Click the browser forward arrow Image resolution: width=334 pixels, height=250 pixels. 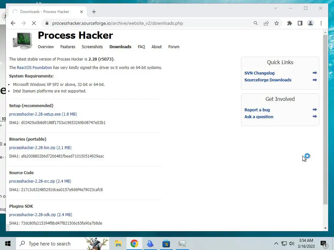point(23,23)
